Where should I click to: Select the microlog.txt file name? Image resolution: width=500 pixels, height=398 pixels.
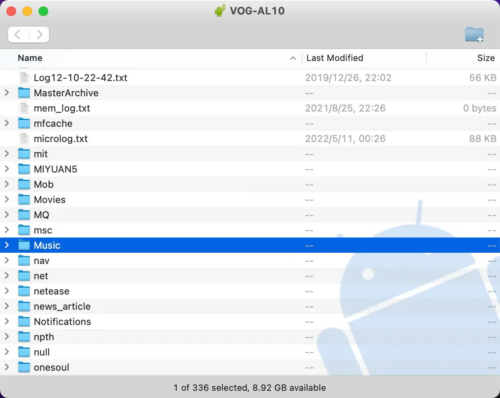pyautogui.click(x=61, y=139)
